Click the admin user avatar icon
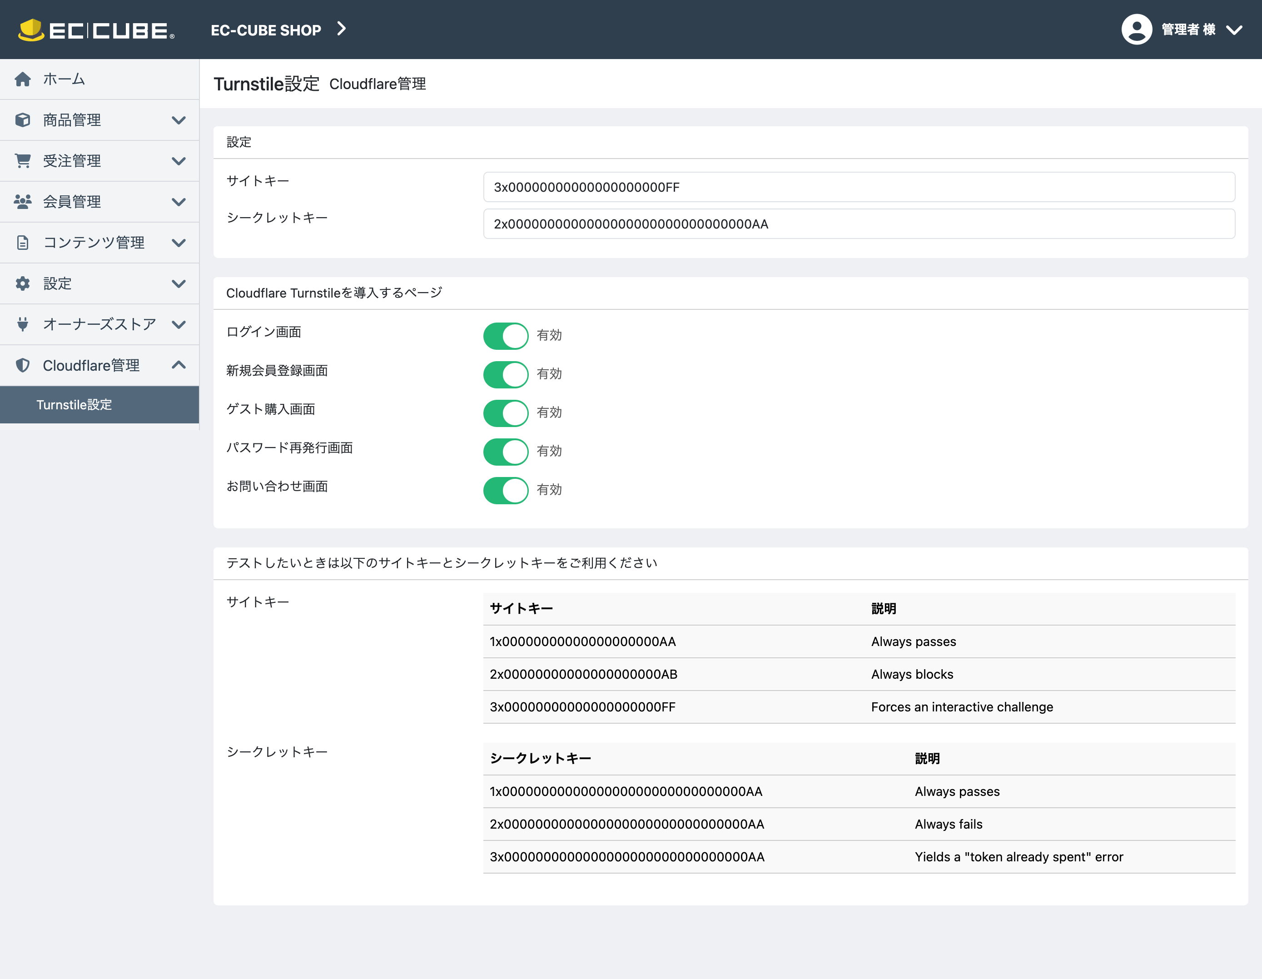 point(1136,30)
